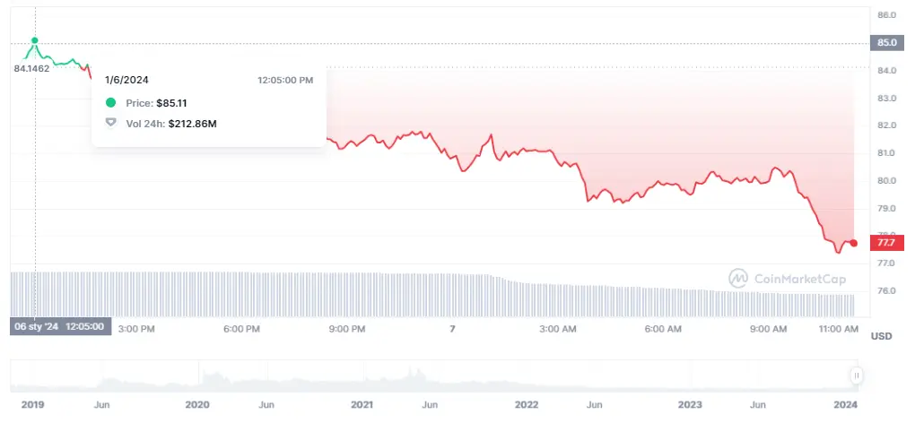Select 2021 on the range navigator
This screenshot has width=915, height=423.
click(x=362, y=405)
